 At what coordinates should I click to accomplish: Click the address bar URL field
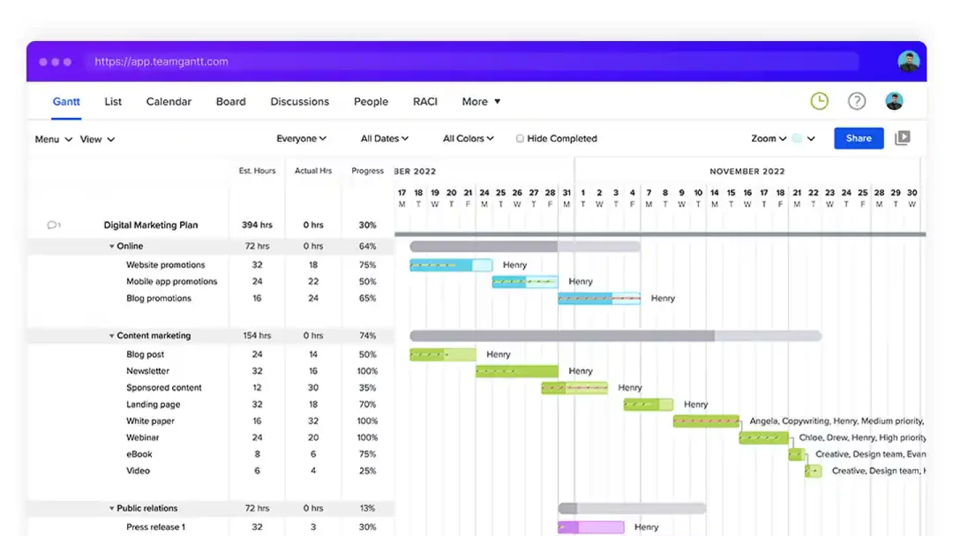click(472, 62)
